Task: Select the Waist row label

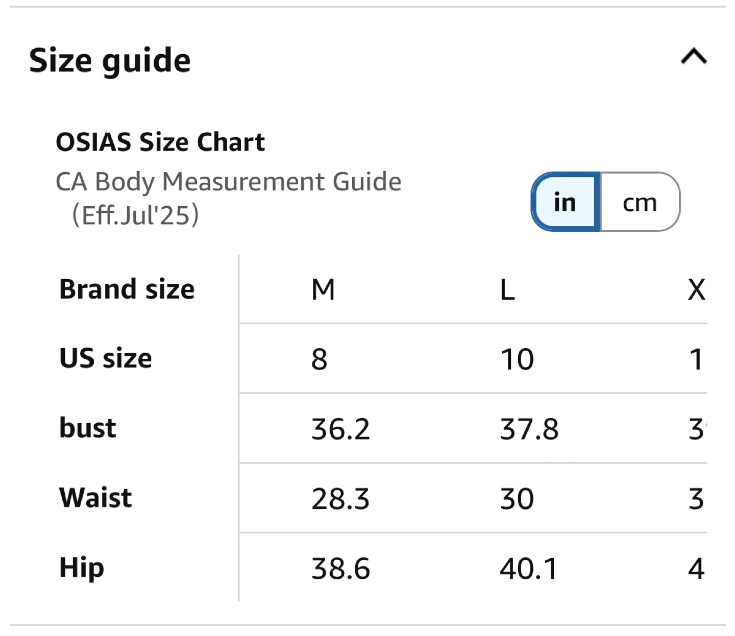Action: pos(95,498)
